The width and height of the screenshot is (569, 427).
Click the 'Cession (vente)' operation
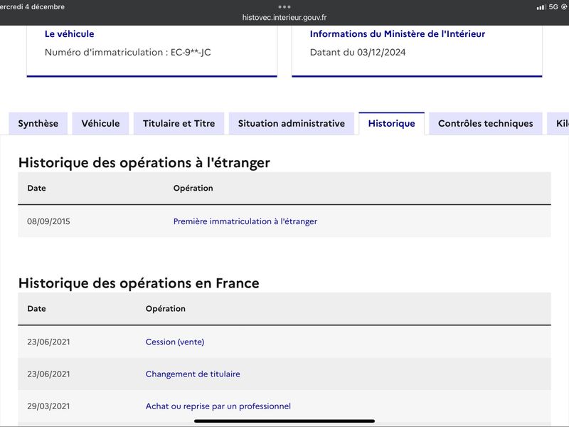pos(175,342)
